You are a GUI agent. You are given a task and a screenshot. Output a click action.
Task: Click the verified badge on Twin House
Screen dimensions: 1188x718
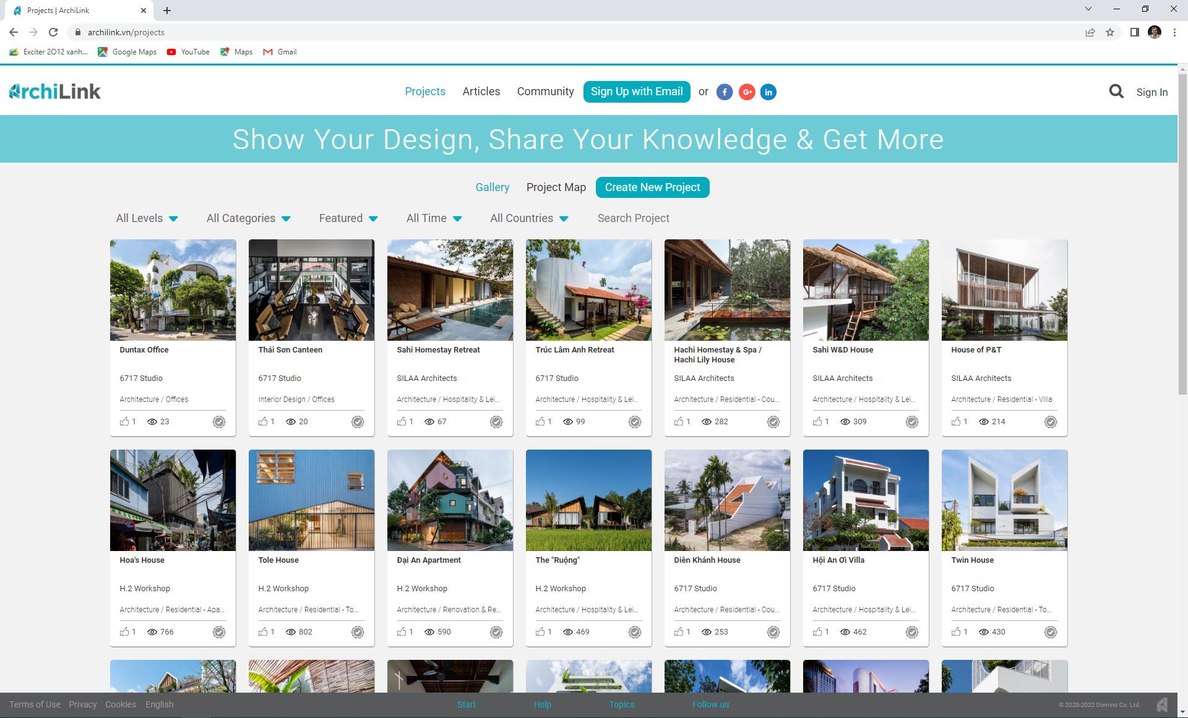(x=1051, y=632)
